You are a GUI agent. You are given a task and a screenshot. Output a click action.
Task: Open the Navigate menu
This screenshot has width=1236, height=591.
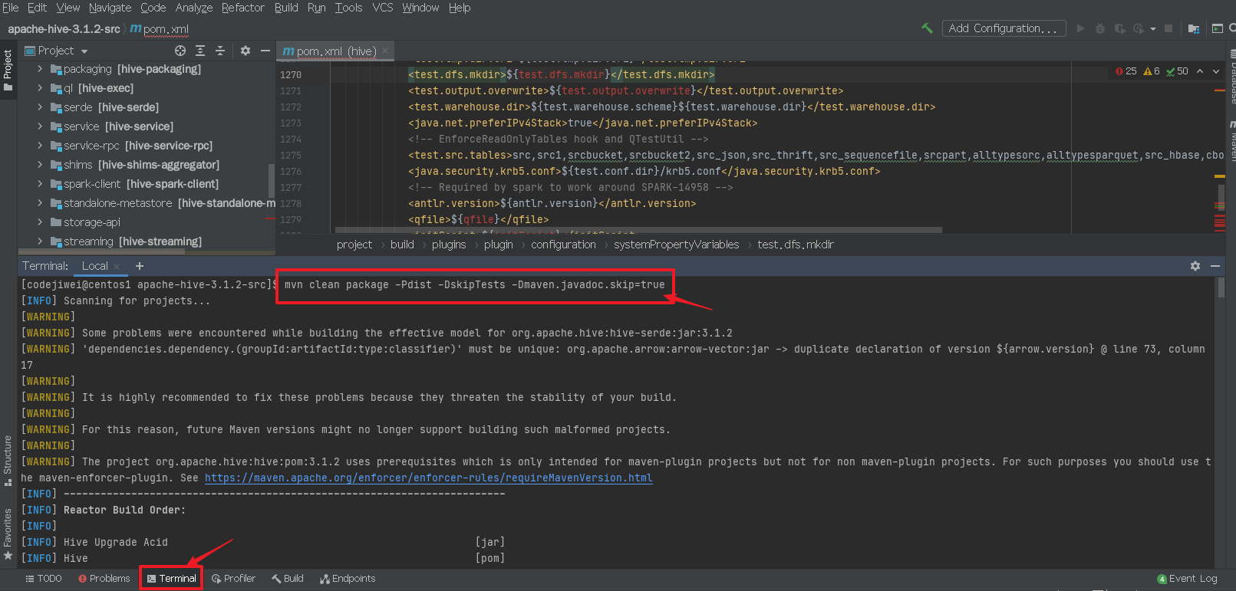click(110, 8)
